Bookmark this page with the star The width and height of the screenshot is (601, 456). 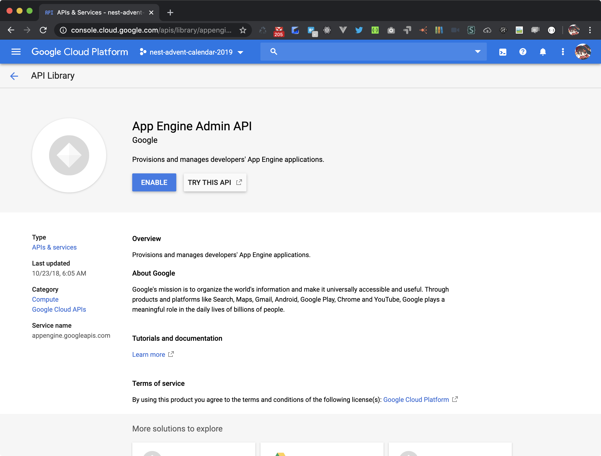click(243, 30)
